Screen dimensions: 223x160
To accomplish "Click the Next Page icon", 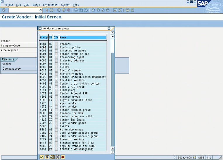I will (103, 10).
